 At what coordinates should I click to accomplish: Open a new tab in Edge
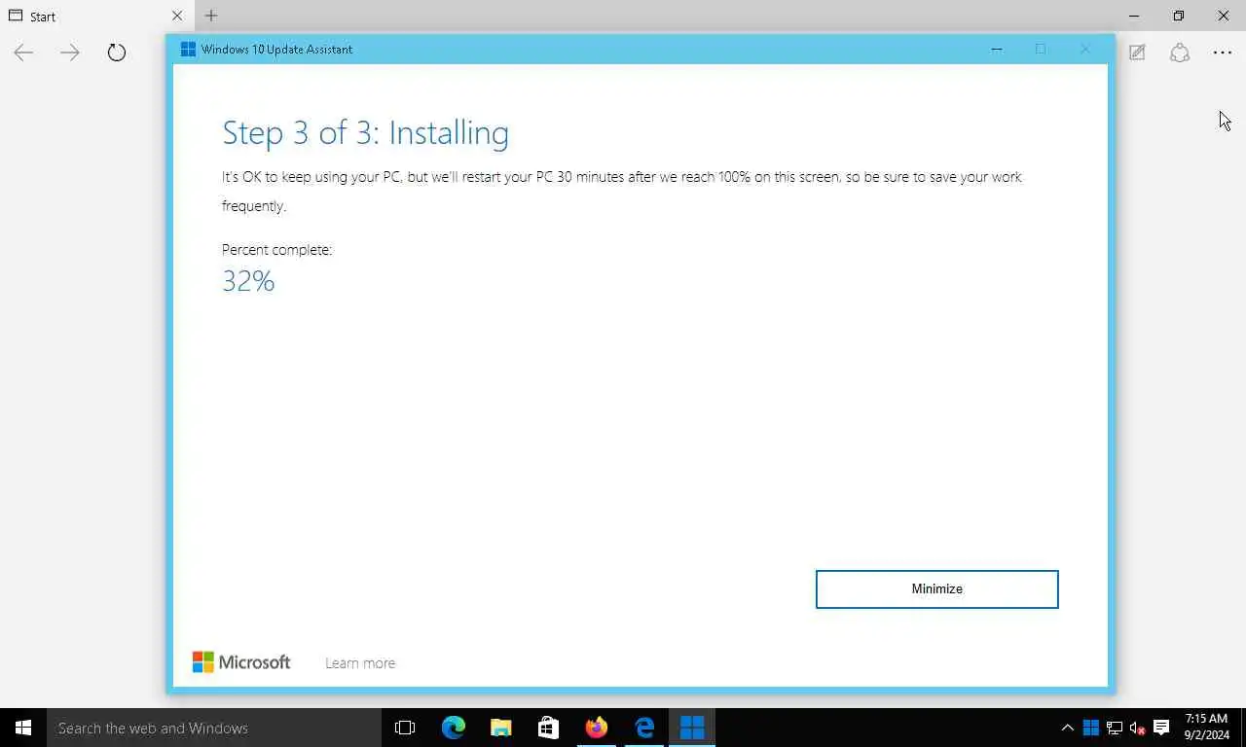pyautogui.click(x=211, y=16)
